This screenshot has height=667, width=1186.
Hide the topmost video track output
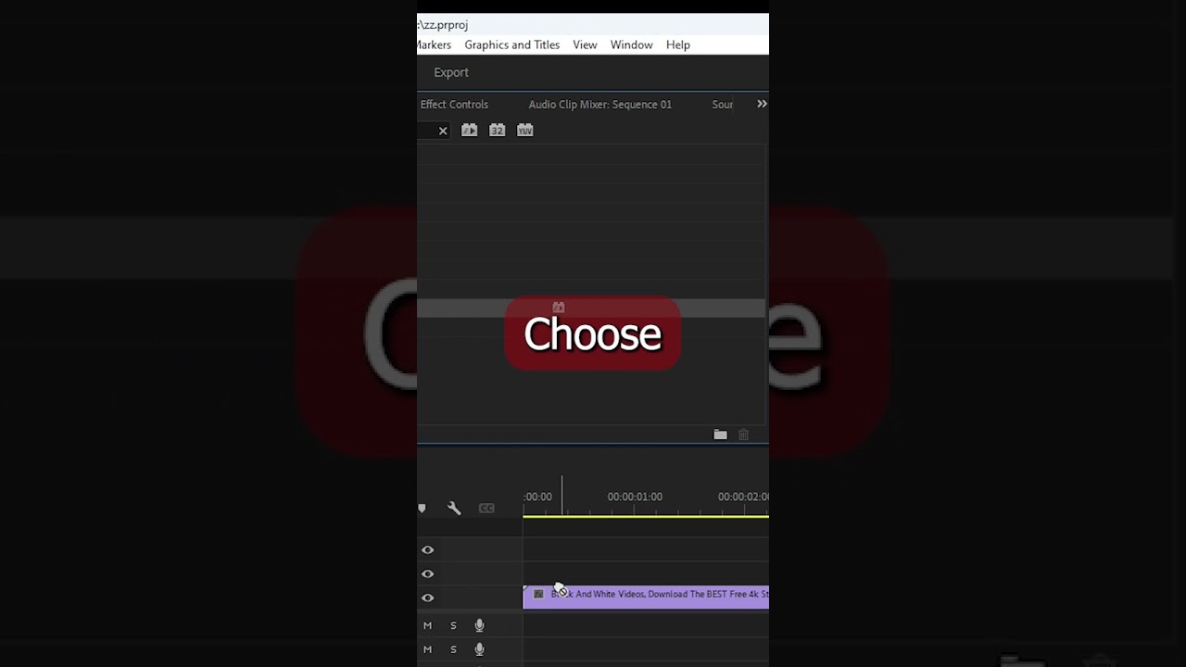(x=428, y=550)
